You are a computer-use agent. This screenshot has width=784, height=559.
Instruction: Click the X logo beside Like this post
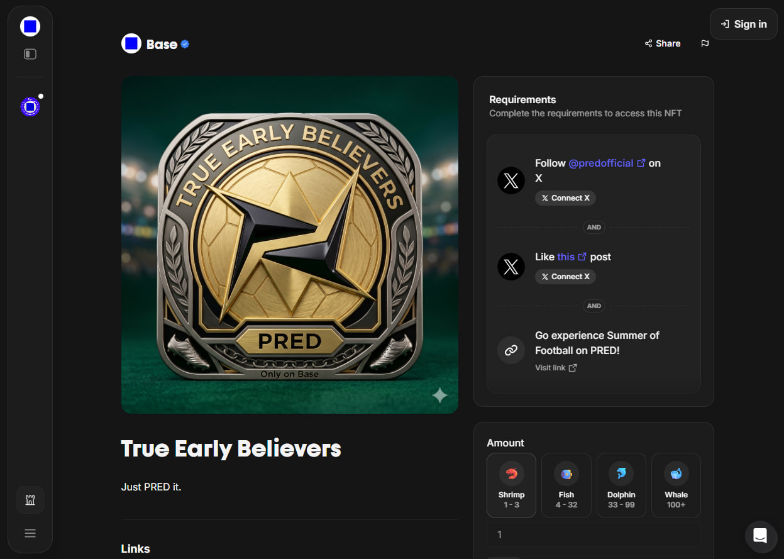(x=511, y=267)
